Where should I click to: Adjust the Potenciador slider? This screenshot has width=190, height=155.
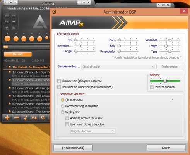(x=119, y=51)
